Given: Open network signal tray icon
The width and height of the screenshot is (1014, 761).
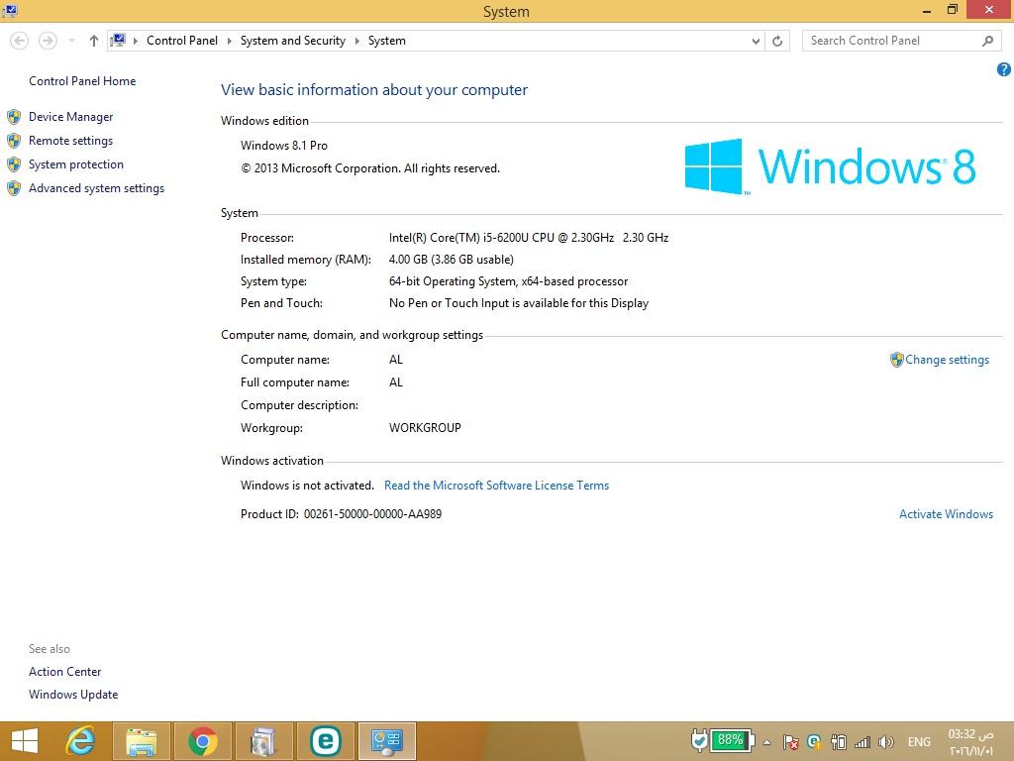Looking at the screenshot, I should point(862,742).
